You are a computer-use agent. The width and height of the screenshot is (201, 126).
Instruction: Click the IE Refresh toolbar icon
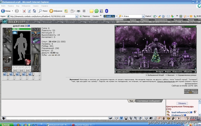point(29,11)
